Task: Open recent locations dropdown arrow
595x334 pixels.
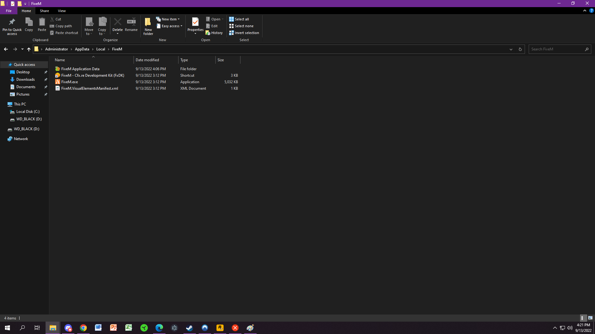Action: 22,49
